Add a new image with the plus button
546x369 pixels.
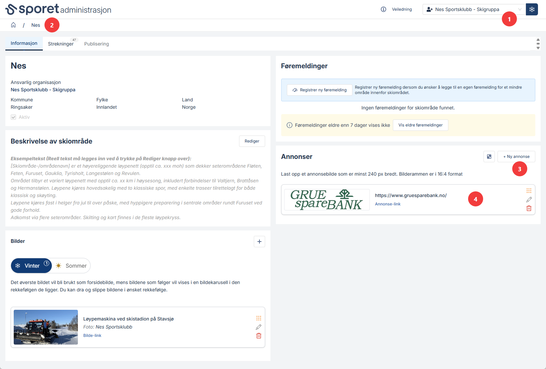coord(259,242)
